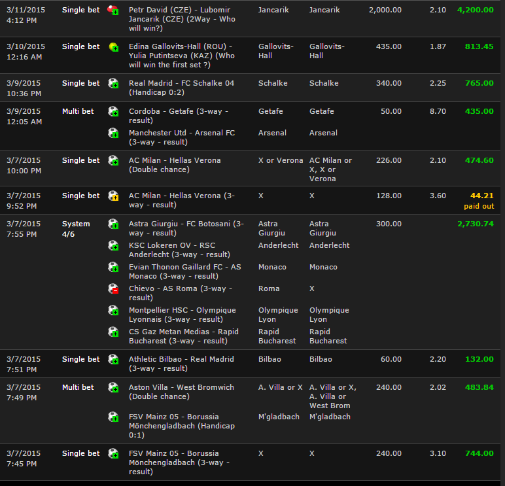Select the 744.00 winnings amount
The height and width of the screenshot is (486, 505).
point(479,453)
